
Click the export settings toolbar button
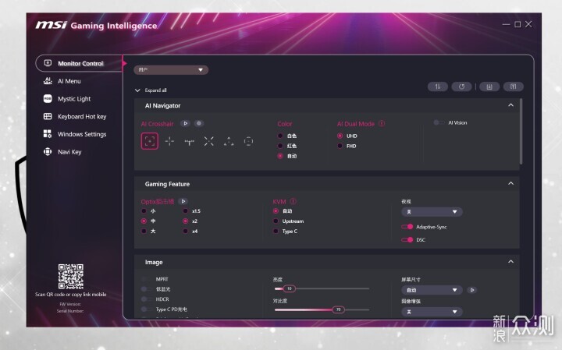point(514,87)
